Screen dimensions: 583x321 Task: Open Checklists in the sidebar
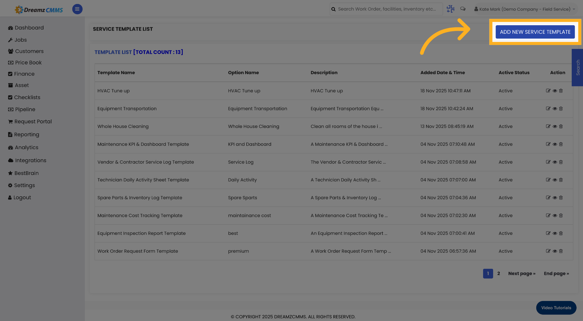click(24, 97)
